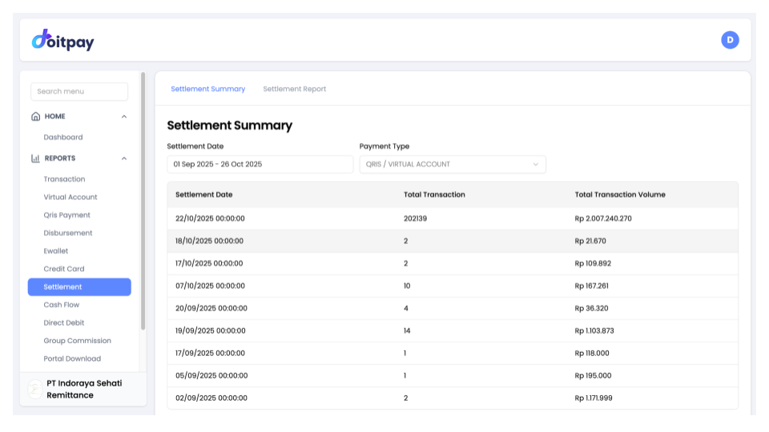Collapse the REPORTS section chevron

(x=124, y=158)
